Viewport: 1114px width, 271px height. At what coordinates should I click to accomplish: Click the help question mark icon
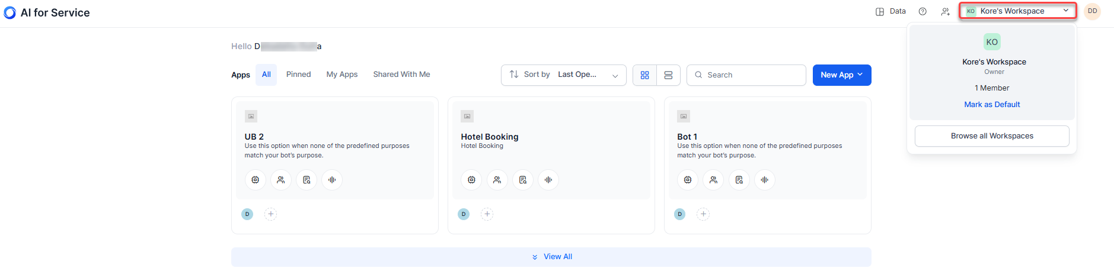pos(923,11)
